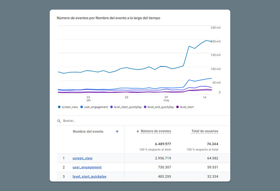This screenshot has width=280, height=191.
Task: Open the screen_view event link in table
Action: pyautogui.click(x=82, y=158)
